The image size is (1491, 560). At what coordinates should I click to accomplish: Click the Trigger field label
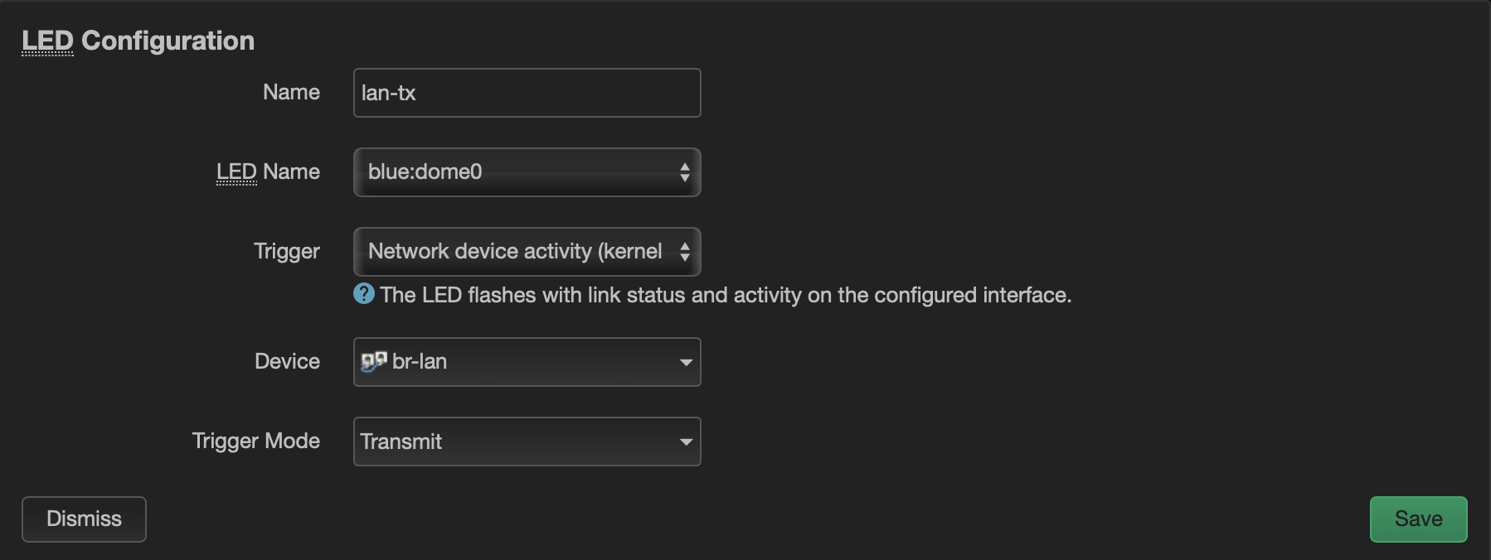[286, 251]
